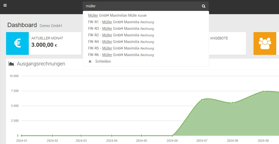Click the 2024-07 x-axis label
This screenshot has width=279, height=144.
click(202, 141)
